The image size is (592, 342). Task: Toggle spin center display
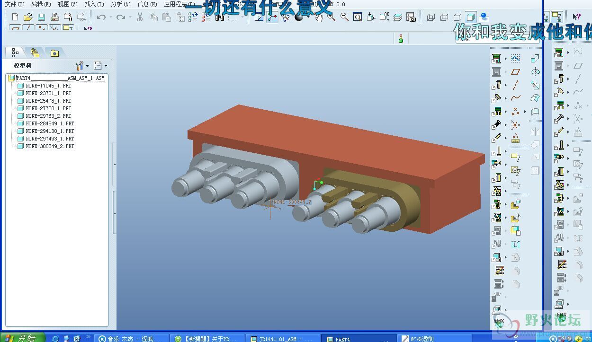click(271, 18)
